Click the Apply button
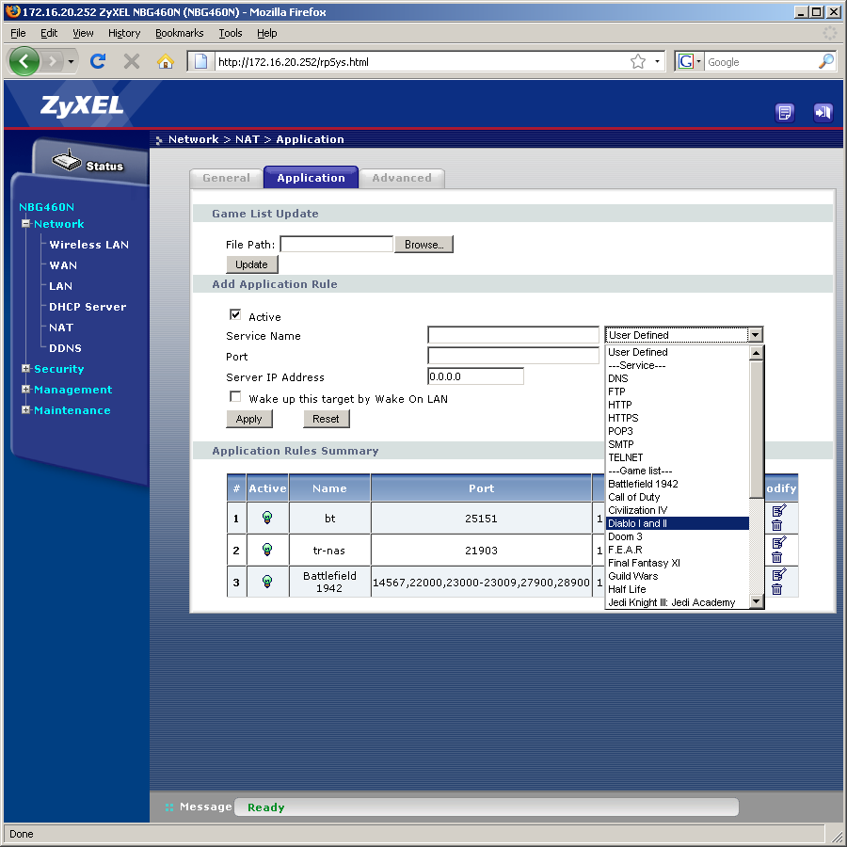 tap(249, 419)
